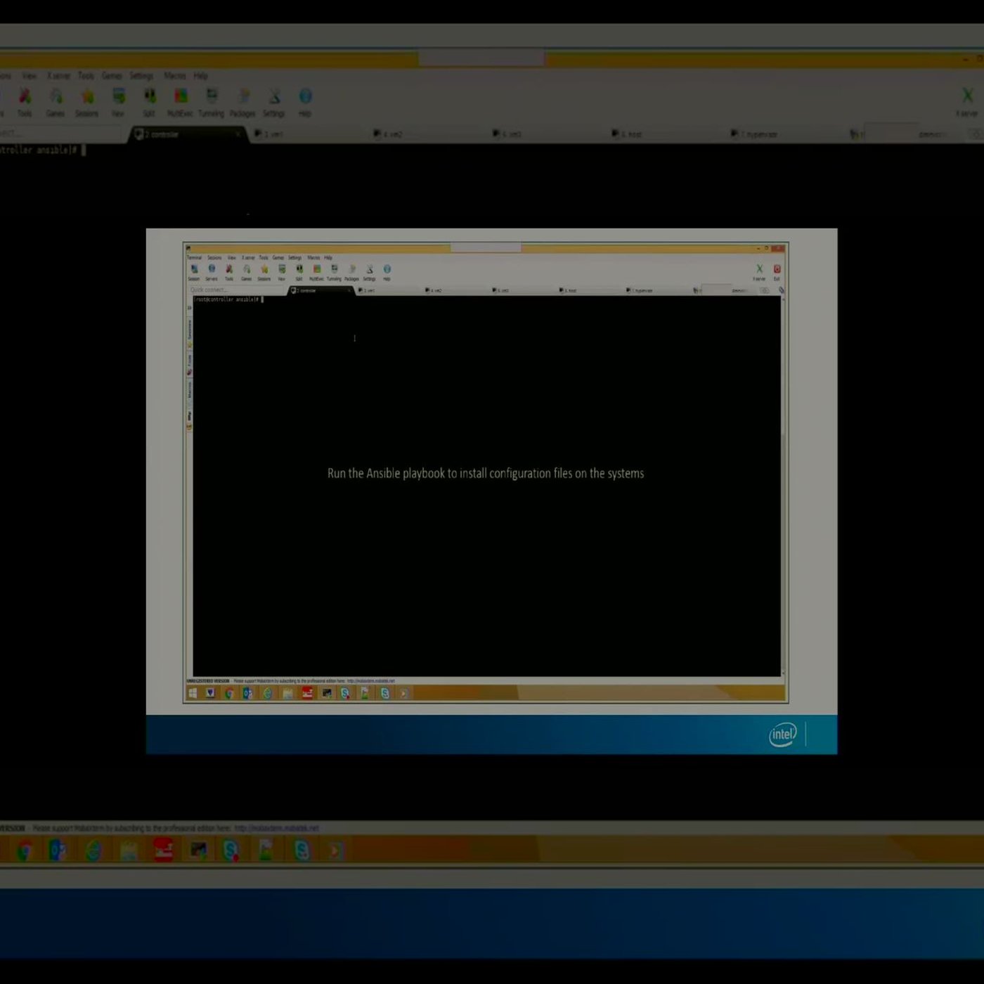
Task: Click the Settings toolbar icon in the large background window
Action: [274, 96]
